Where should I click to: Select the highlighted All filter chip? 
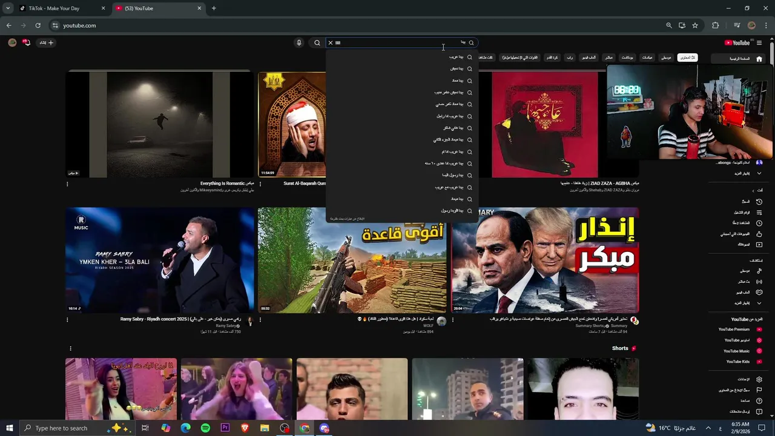click(687, 58)
